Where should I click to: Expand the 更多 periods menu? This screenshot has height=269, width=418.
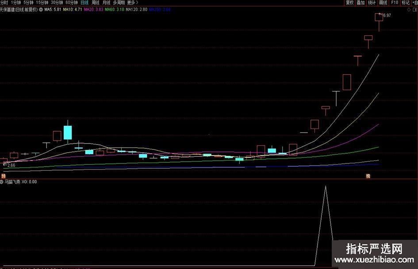[133, 3]
